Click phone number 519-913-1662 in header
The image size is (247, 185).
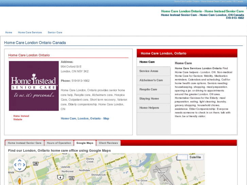click(235, 18)
